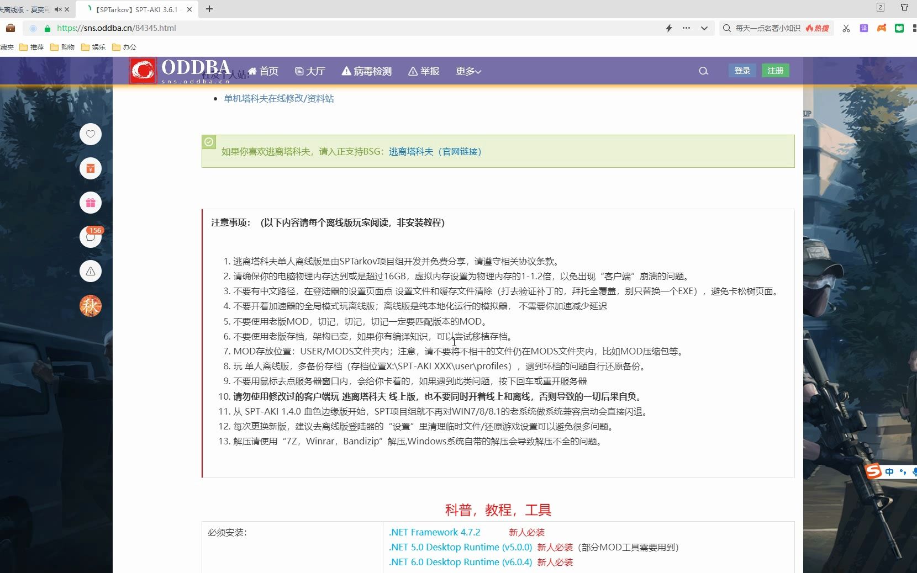The width and height of the screenshot is (917, 573).
Task: Click the Sogou punctuation mode icon
Action: click(x=903, y=472)
